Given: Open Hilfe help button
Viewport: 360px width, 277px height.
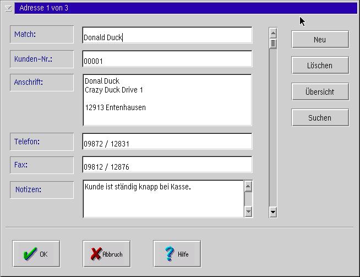Looking at the screenshot, I should coord(177,254).
